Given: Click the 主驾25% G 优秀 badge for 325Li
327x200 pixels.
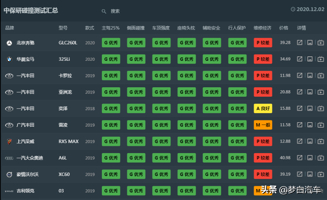Looking at the screenshot, I should [x=111, y=59].
